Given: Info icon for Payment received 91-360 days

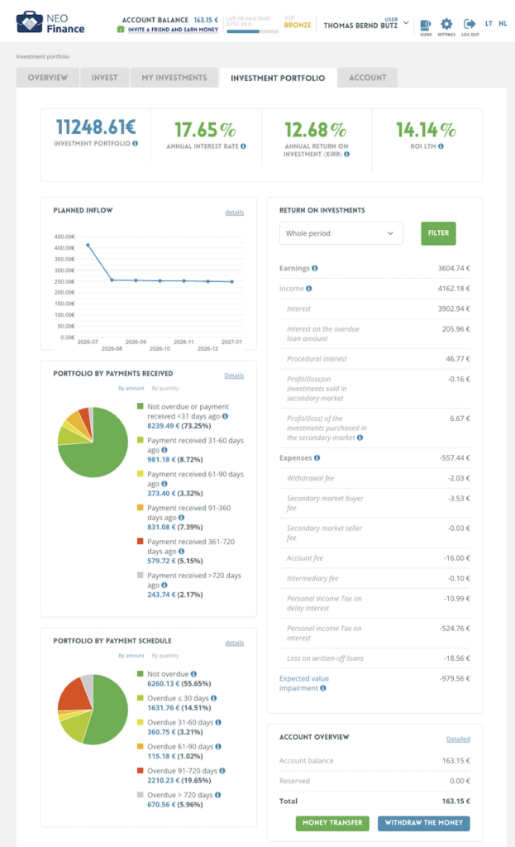Looking at the screenshot, I should [181, 518].
